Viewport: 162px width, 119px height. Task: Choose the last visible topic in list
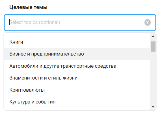coord(77,102)
